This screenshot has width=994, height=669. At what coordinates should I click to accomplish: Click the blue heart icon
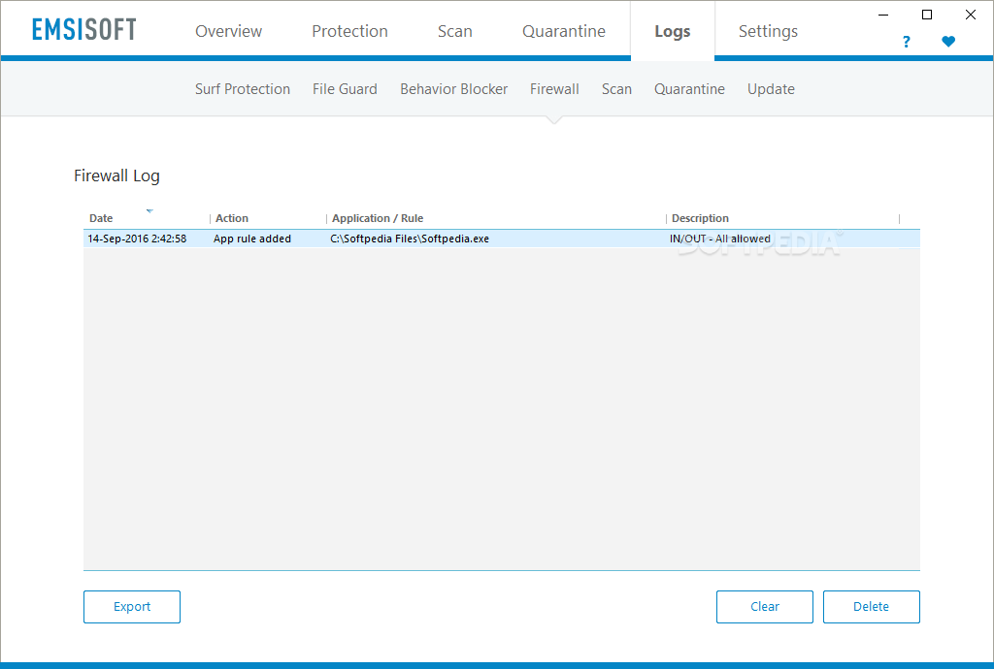point(948,42)
